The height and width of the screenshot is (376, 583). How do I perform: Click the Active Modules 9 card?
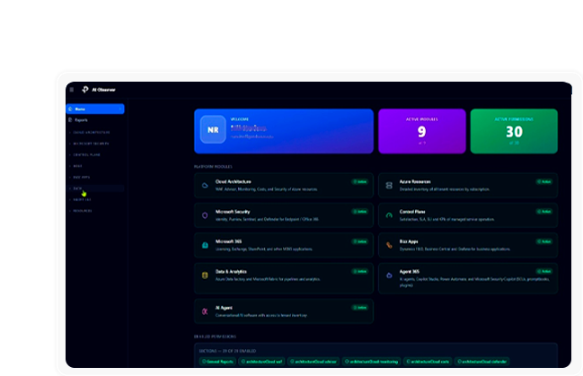click(x=422, y=131)
